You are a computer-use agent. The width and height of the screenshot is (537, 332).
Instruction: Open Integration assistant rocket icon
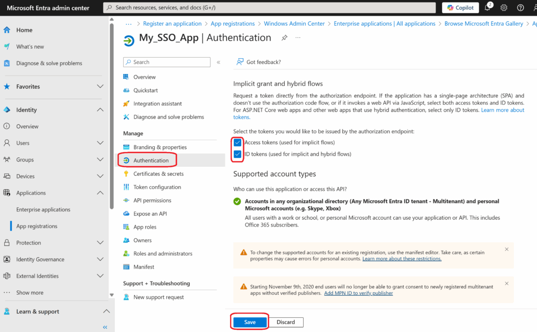pyautogui.click(x=126, y=103)
